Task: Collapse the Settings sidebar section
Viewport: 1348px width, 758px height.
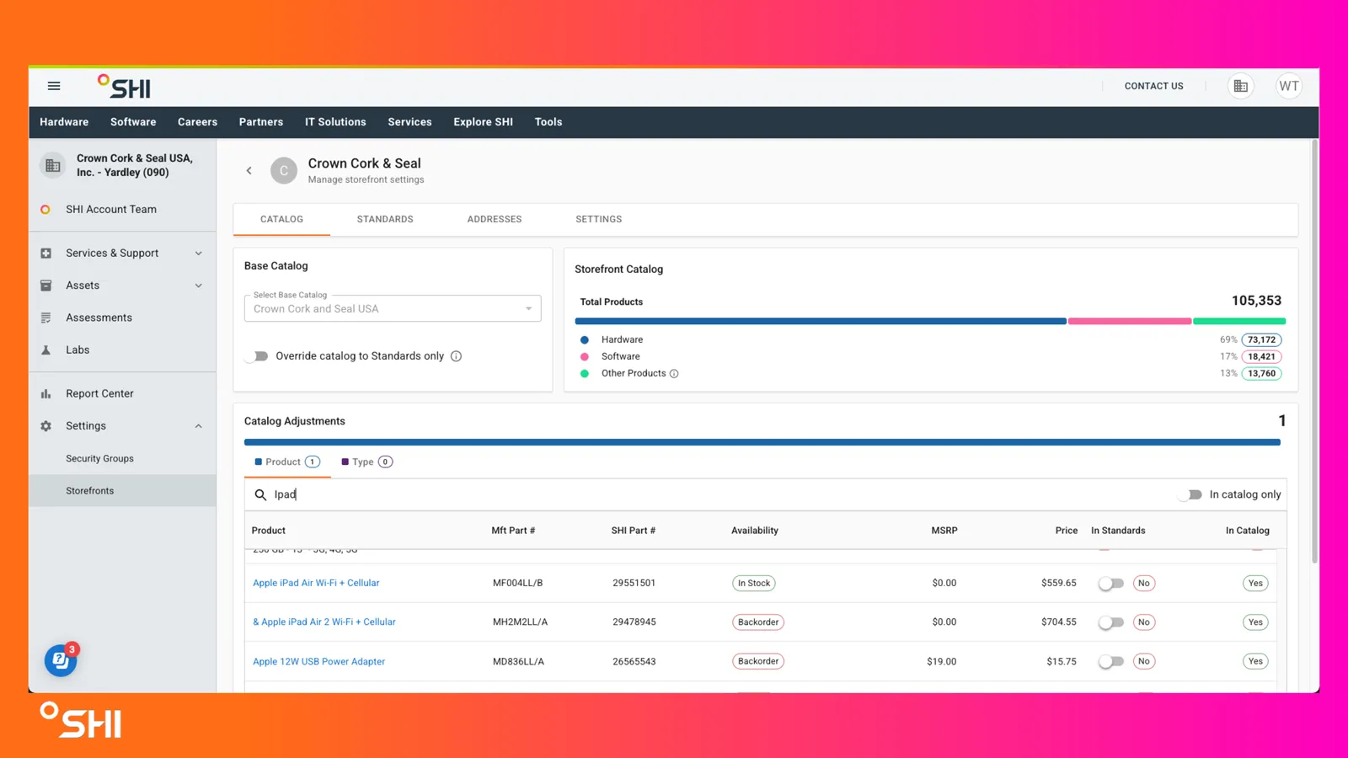Action: tap(199, 426)
